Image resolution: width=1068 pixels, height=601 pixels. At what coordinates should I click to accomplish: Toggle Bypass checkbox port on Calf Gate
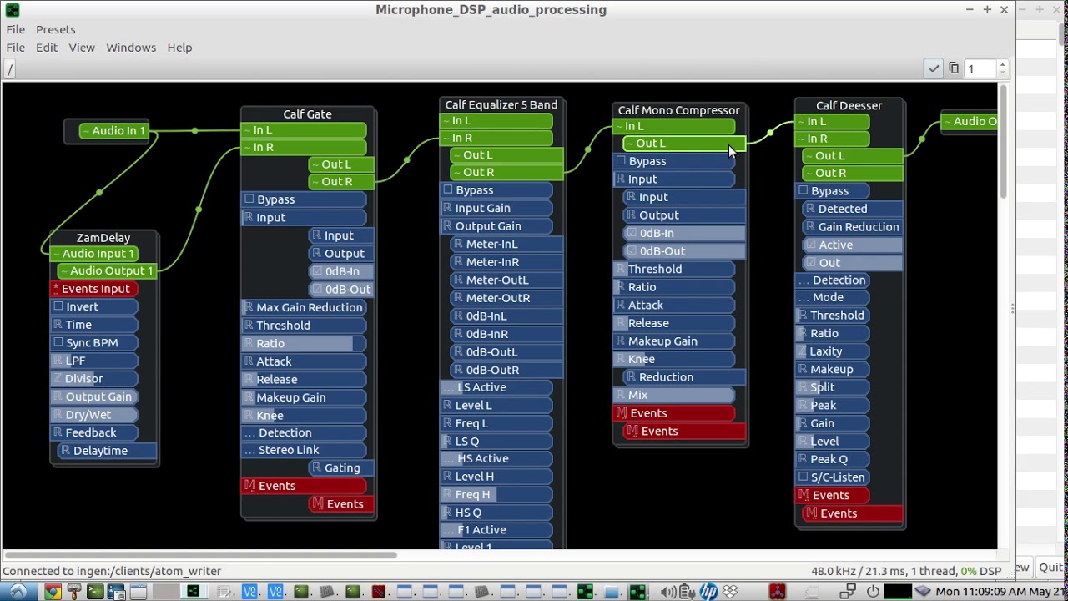click(304, 199)
